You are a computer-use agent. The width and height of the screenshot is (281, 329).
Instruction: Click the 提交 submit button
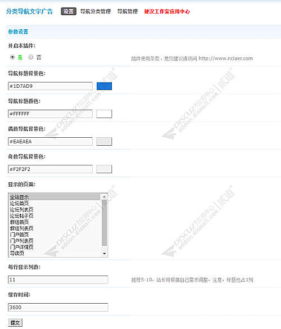[15, 323]
